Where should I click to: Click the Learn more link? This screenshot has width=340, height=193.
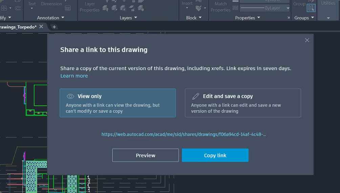(74, 76)
